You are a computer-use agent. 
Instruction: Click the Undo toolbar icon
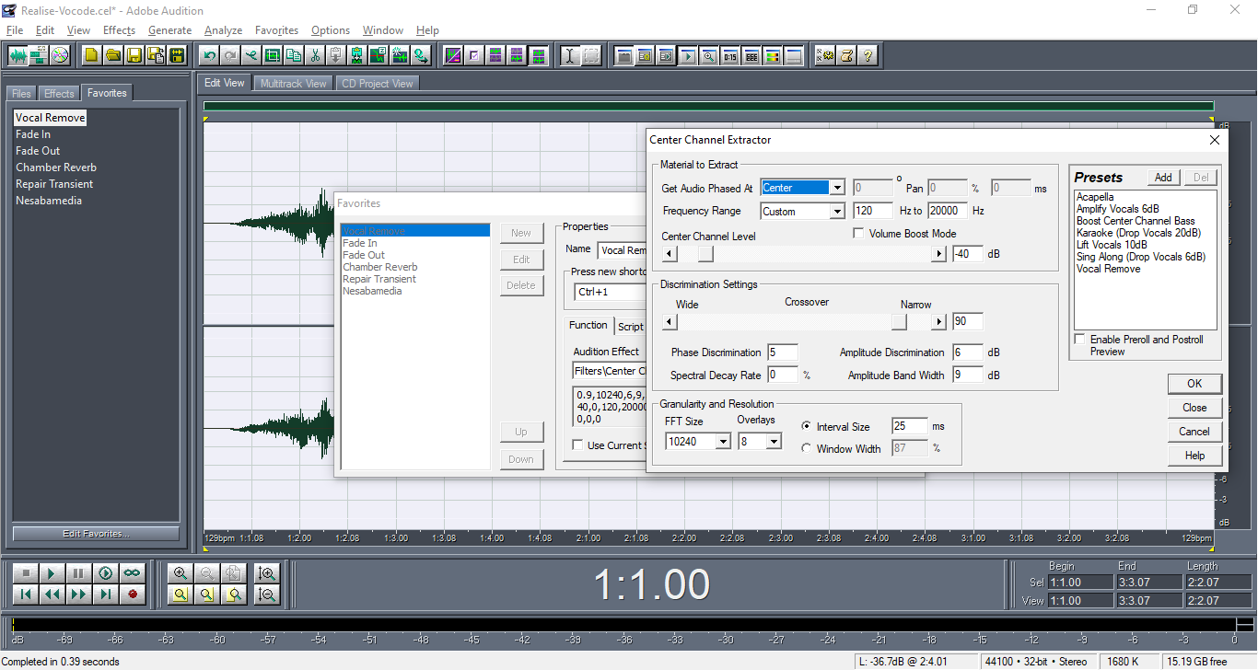click(210, 55)
